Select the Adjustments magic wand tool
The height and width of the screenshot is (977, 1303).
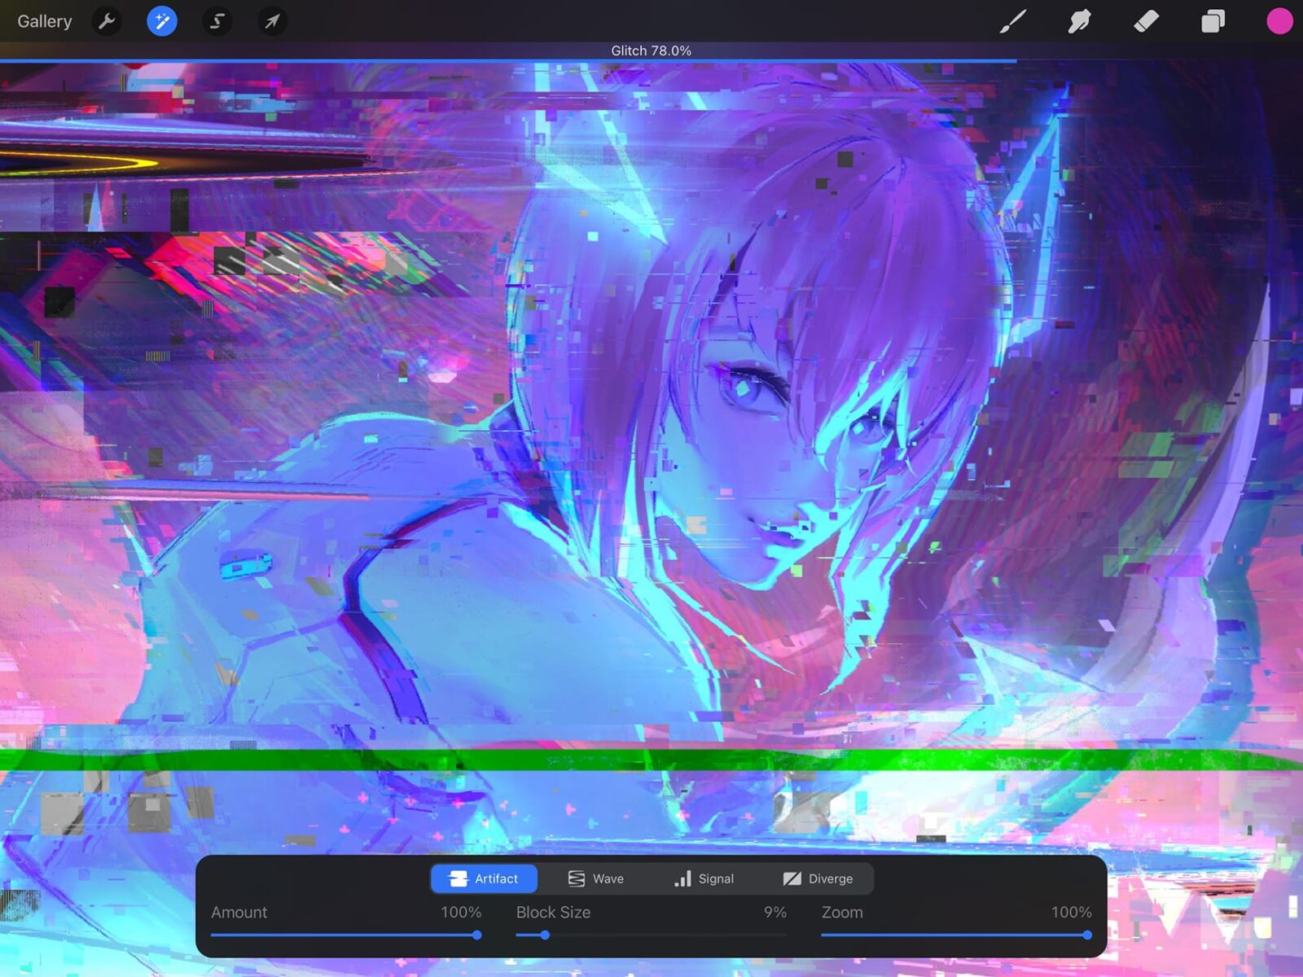(x=161, y=21)
